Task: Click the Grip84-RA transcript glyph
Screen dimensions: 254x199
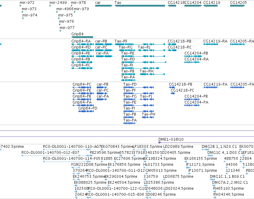Action: coord(82,44)
